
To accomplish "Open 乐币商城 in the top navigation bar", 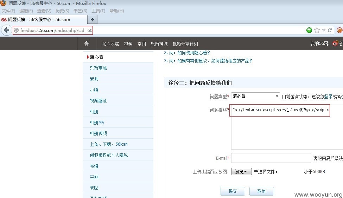I will pyautogui.click(x=159, y=44).
